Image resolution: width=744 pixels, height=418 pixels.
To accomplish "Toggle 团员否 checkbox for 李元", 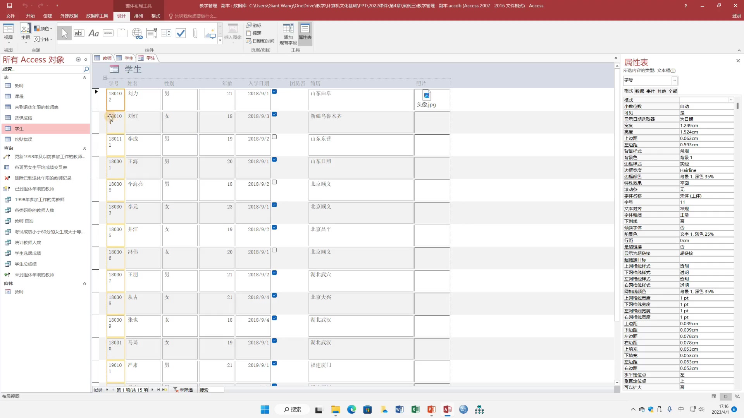I will [x=274, y=205].
